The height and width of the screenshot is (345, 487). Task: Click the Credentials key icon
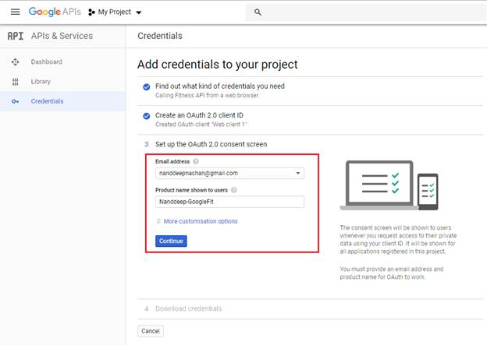click(x=15, y=101)
